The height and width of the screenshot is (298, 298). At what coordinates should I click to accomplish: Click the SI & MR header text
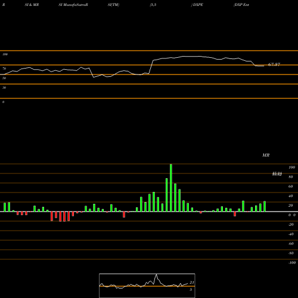point(32,5)
